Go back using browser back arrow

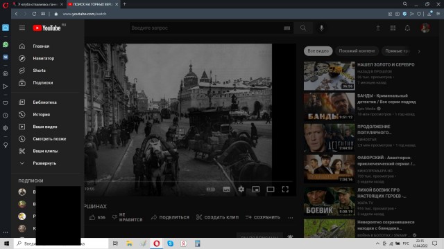[16, 14]
